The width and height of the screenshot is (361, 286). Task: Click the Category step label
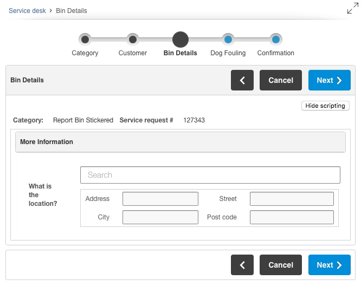pos(85,53)
